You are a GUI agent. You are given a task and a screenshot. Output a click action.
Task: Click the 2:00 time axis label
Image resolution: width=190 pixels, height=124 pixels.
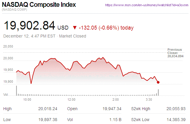click(x=116, y=100)
